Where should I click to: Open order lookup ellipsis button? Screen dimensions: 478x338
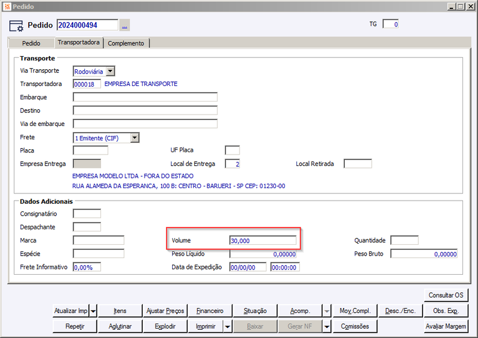coord(124,25)
